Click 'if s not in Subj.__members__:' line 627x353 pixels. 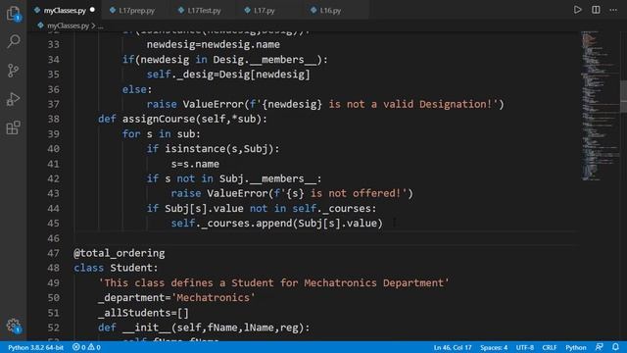point(234,178)
